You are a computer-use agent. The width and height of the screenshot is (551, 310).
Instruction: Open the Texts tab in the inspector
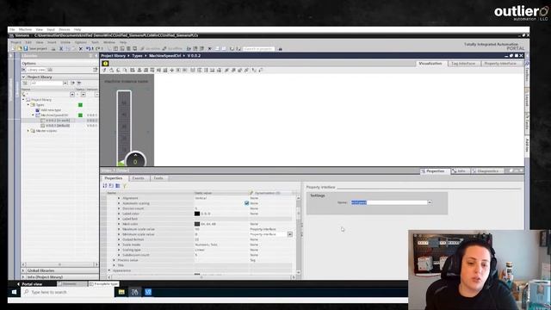tap(158, 178)
